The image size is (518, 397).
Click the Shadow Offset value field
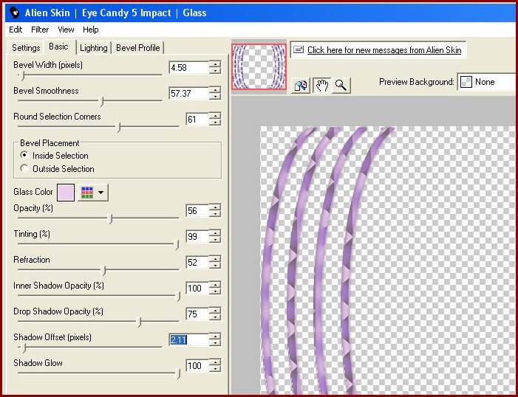coord(189,339)
